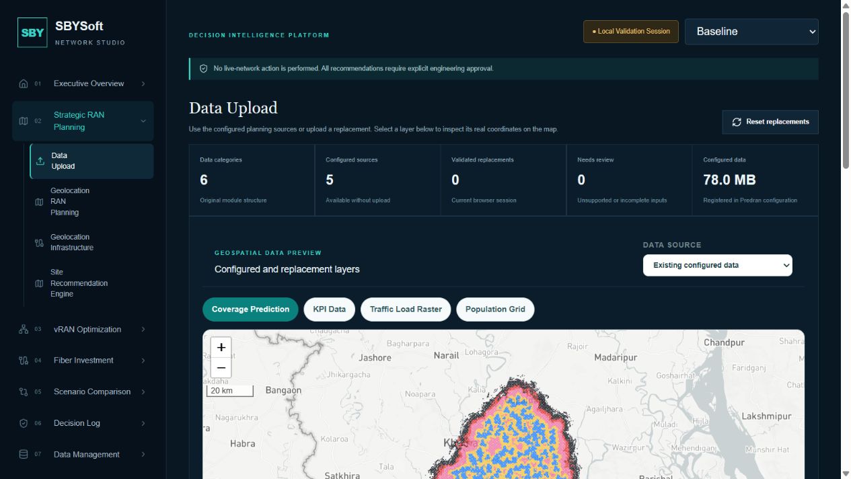Open Scenario Comparison in the sidebar

click(83, 392)
